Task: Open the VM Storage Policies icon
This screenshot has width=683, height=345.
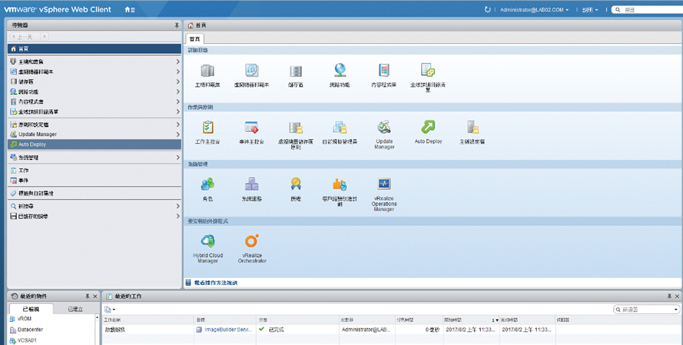Action: tap(296, 127)
